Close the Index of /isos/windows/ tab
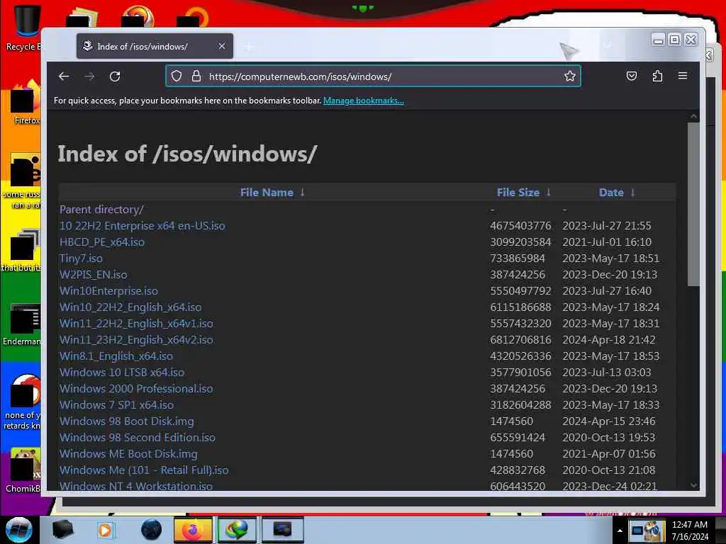The height and width of the screenshot is (544, 726). pyautogui.click(x=222, y=46)
